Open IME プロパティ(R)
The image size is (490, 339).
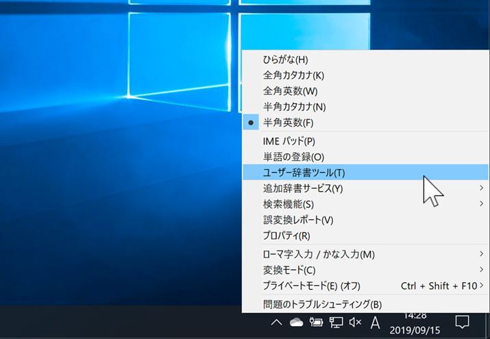365,236
